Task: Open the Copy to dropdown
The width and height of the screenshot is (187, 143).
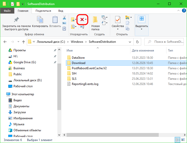Action: point(76,26)
